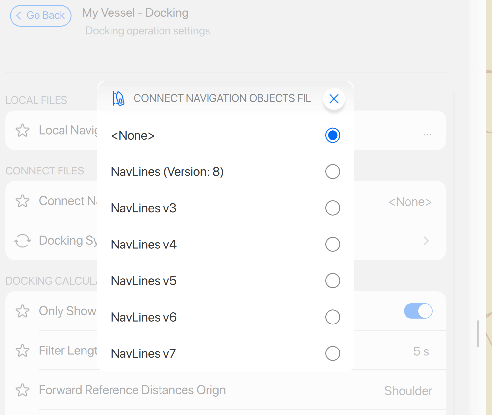Open the connect file <None> value selector
Screen dimensions: 492x415
(x=410, y=202)
